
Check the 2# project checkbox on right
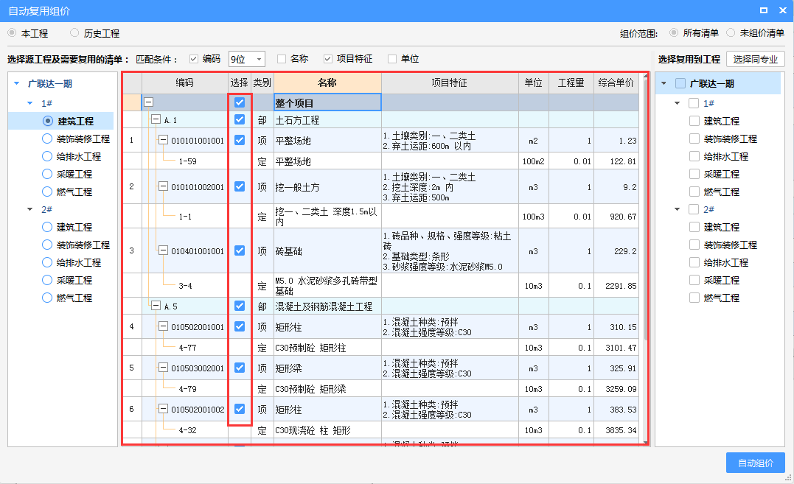[695, 208]
